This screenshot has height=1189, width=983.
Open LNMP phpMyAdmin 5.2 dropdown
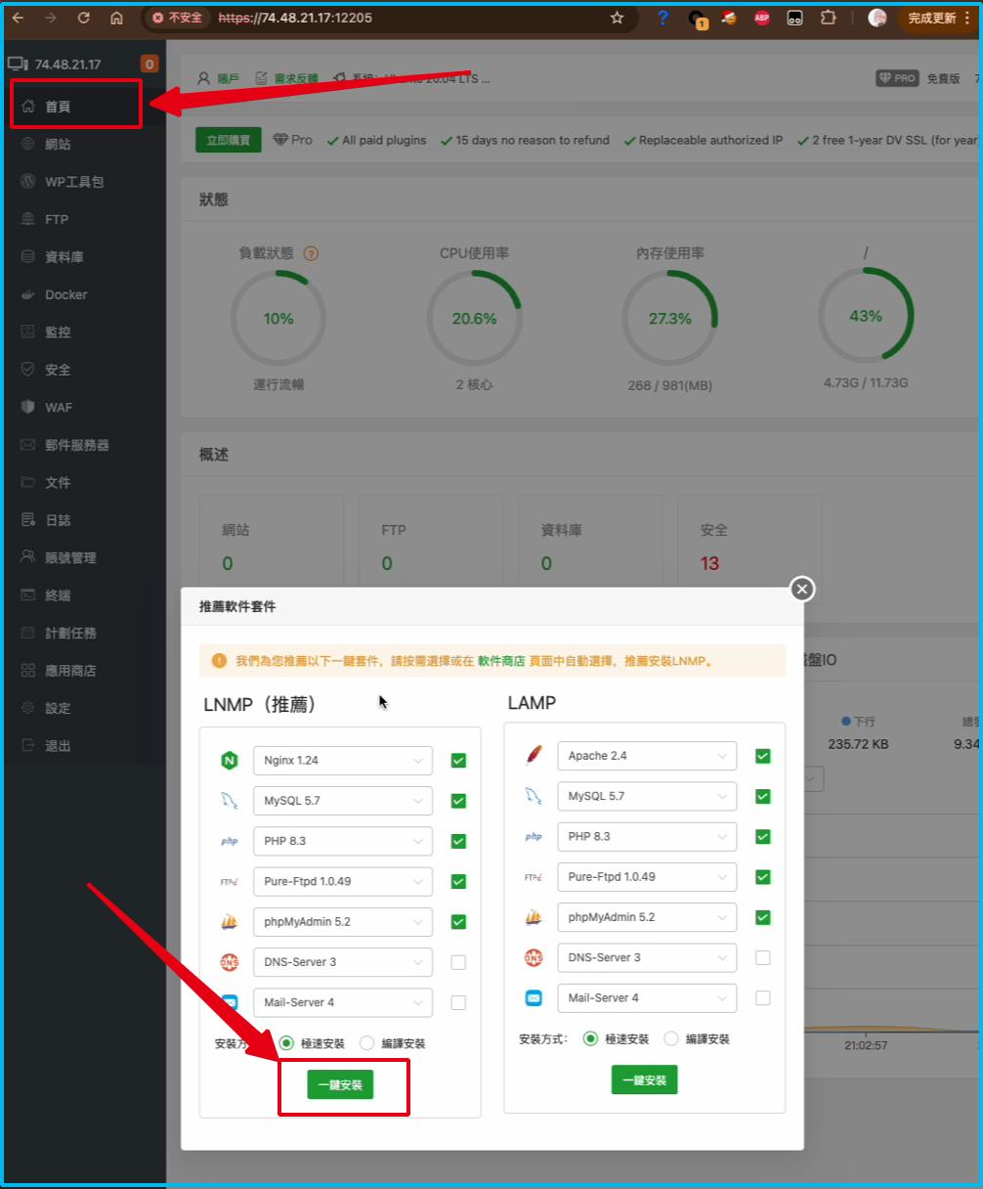343,922
